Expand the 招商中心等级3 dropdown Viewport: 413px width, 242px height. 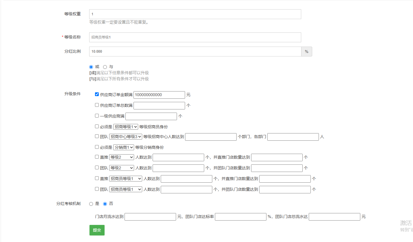[x=126, y=137]
